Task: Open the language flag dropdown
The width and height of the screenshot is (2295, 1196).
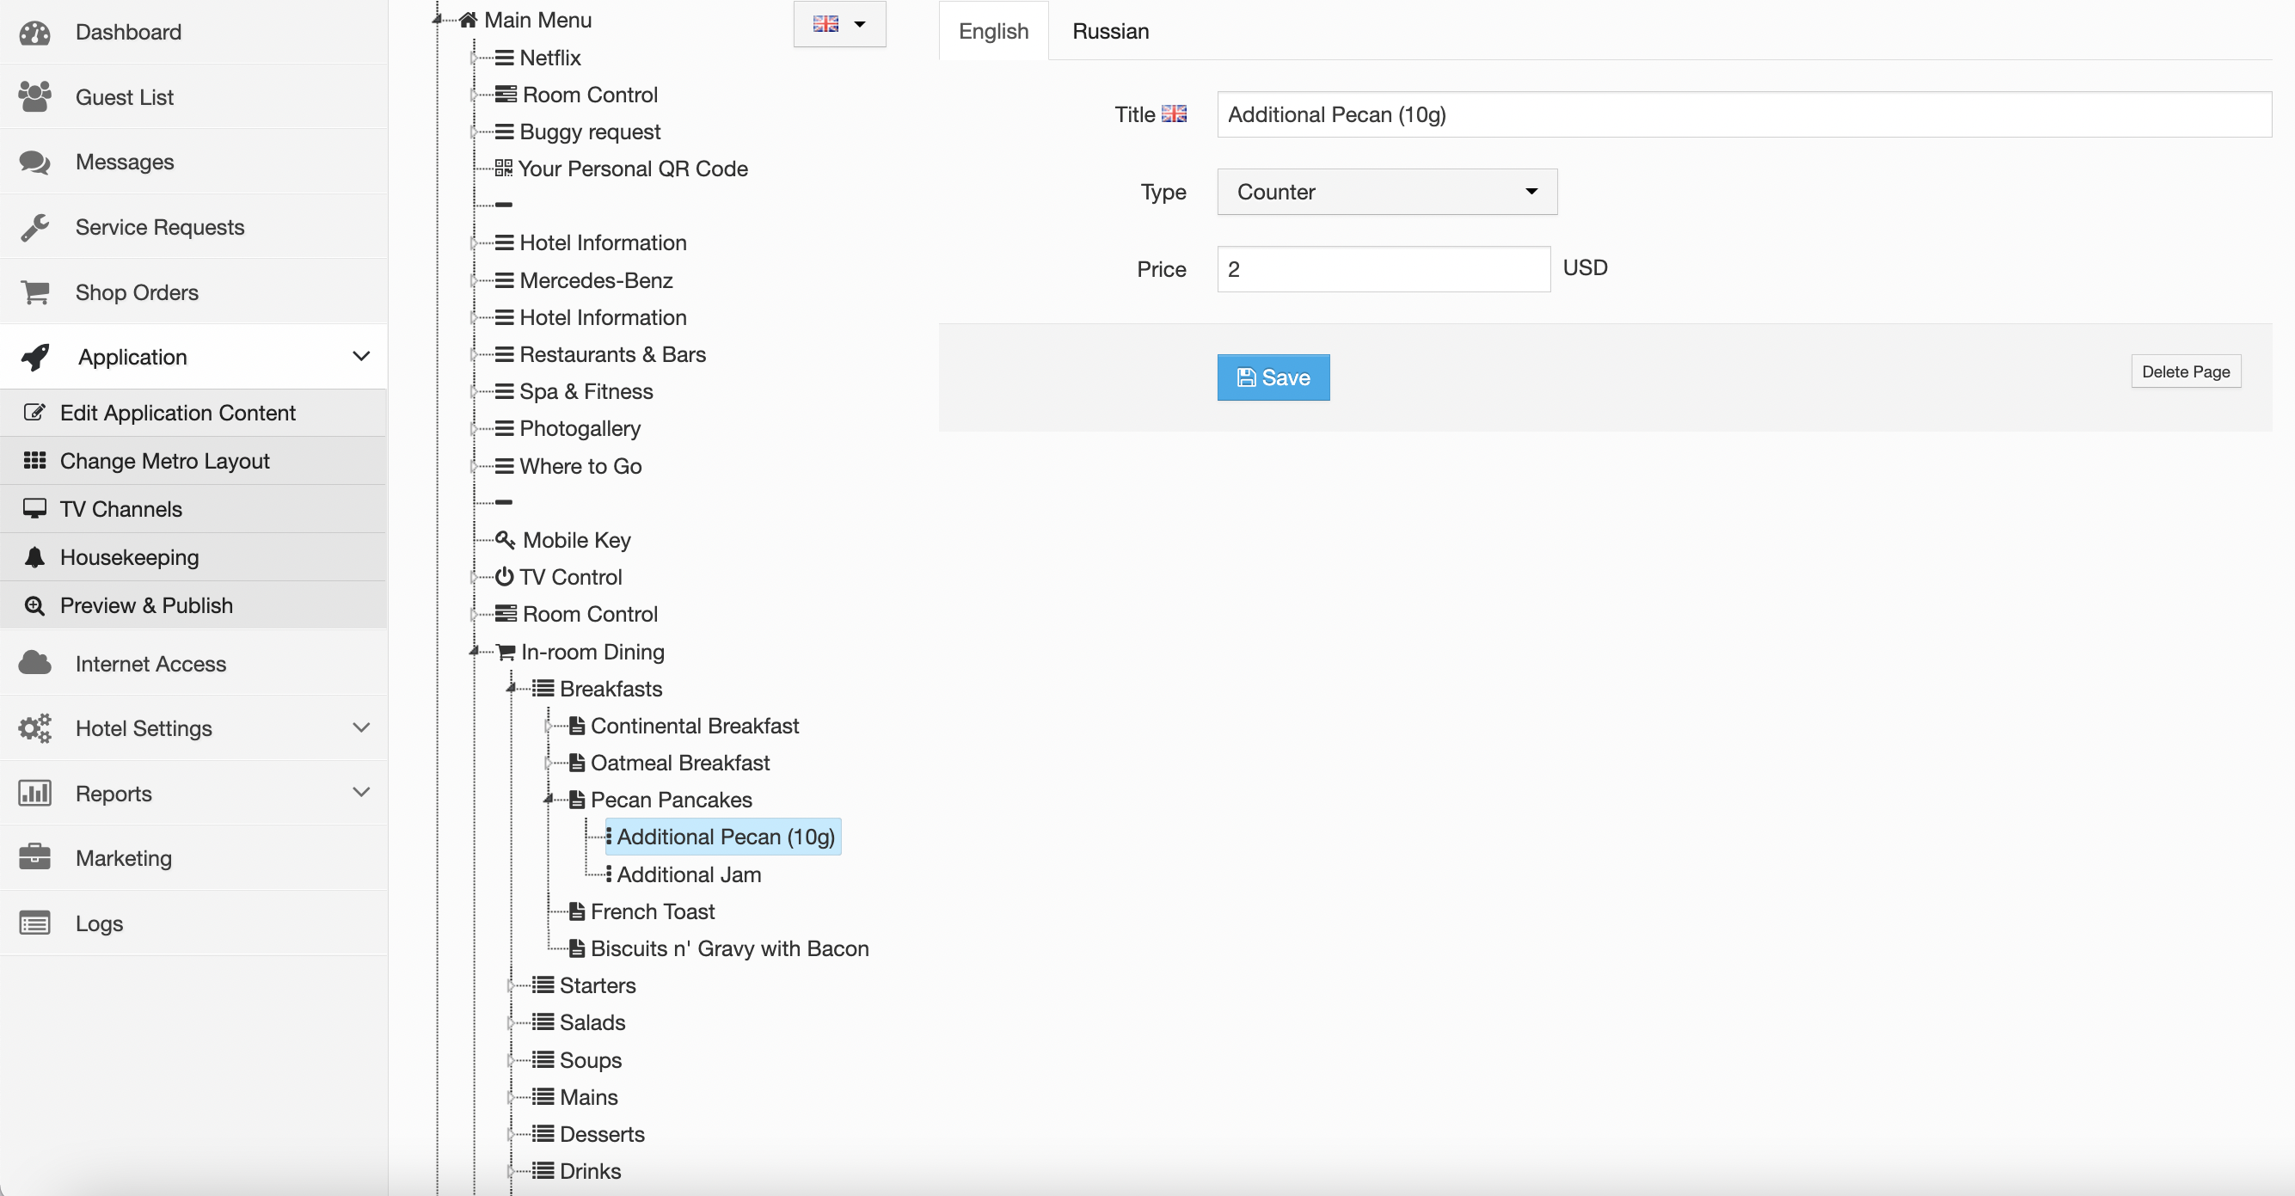Action: pyautogui.click(x=839, y=24)
